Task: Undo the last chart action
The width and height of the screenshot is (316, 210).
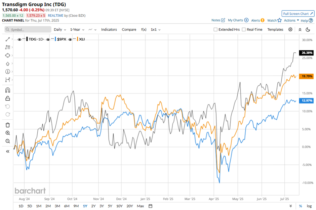Action: coord(8,106)
